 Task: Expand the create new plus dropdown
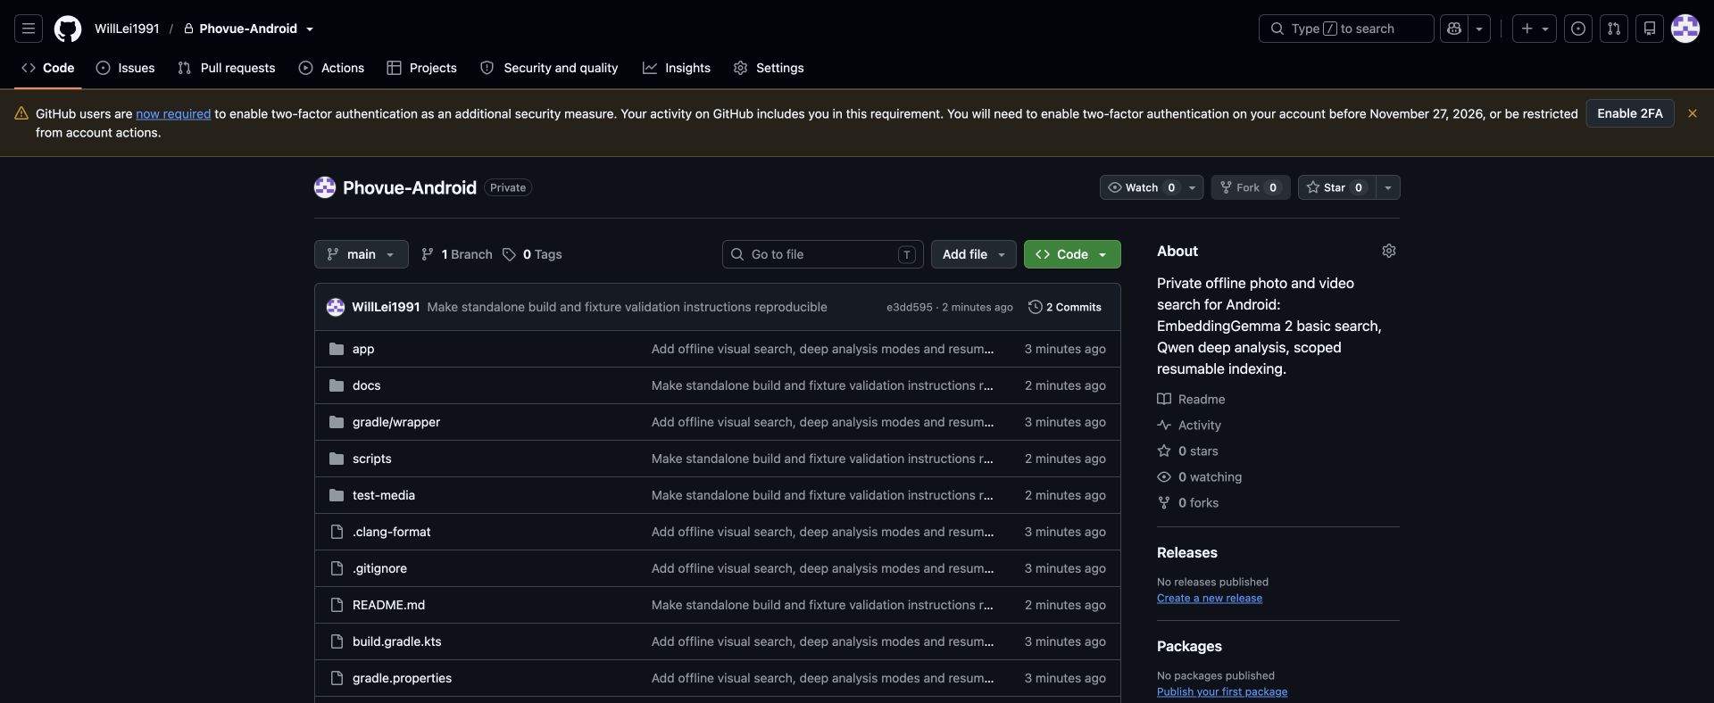point(1535,29)
